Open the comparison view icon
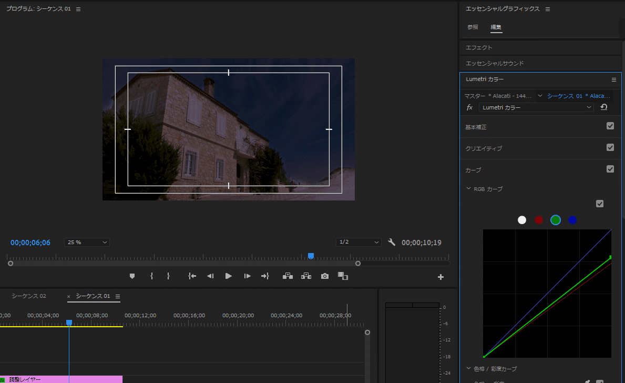Screen dimensions: 625x383 pos(343,276)
